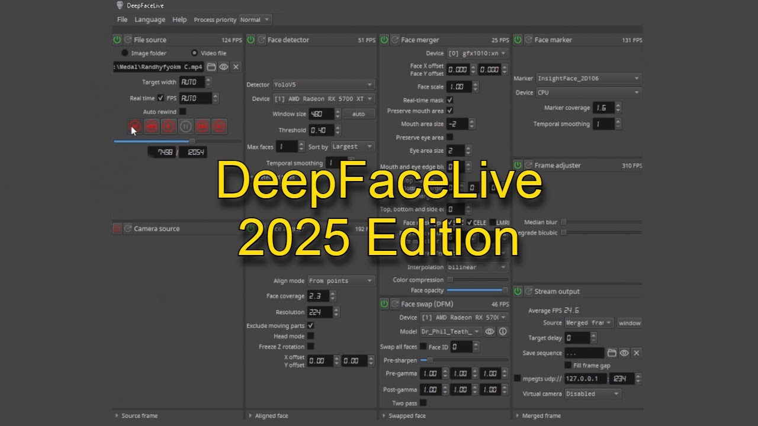Open the Face marker Device CPU dropdown
This screenshot has height=426, width=758.
[589, 92]
